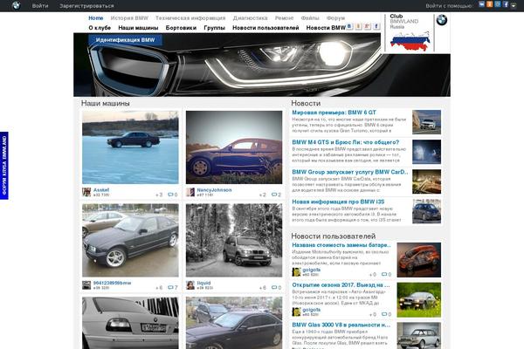The width and height of the screenshot is (524, 349).
Task: Share via the VK icon beside Новости BMW
Action: click(x=349, y=26)
